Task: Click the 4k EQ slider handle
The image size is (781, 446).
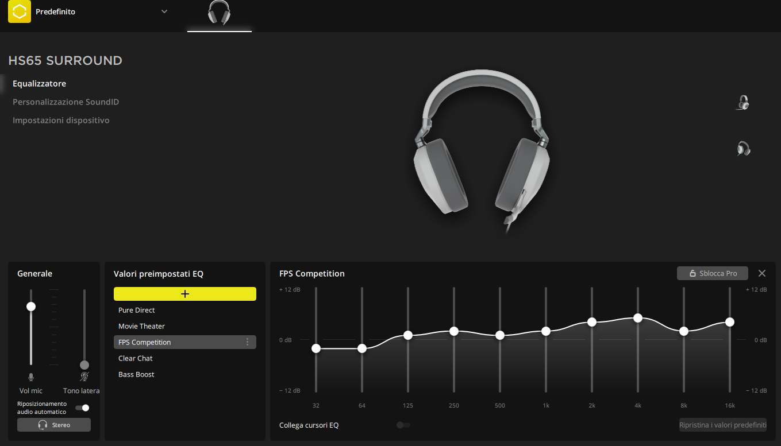Action: point(638,318)
